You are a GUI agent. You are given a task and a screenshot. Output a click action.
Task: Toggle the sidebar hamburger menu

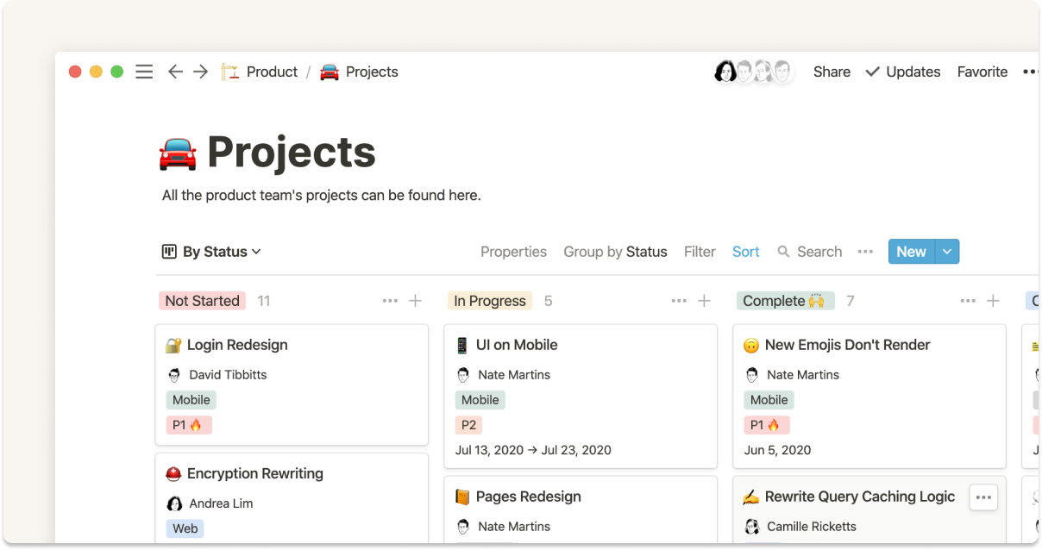[x=144, y=72]
